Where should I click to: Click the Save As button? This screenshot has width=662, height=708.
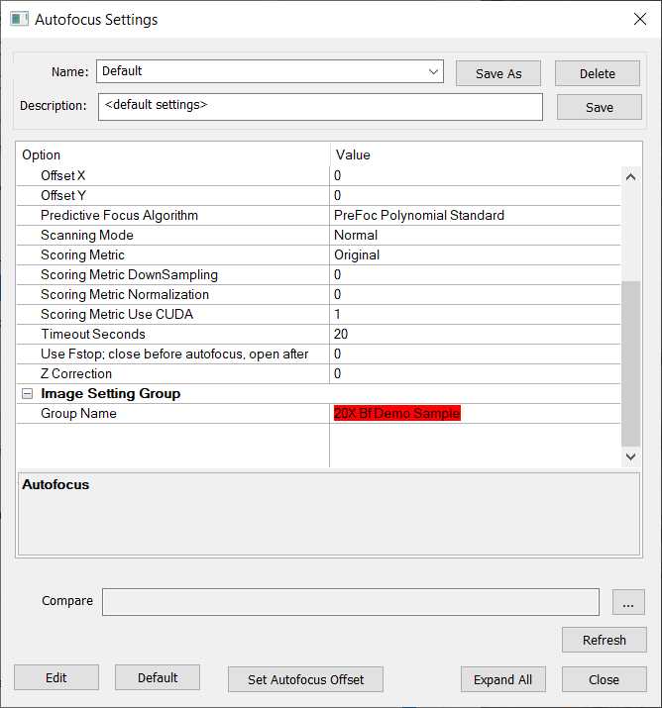[497, 73]
